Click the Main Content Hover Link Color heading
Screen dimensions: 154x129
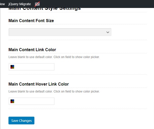tap(39, 84)
